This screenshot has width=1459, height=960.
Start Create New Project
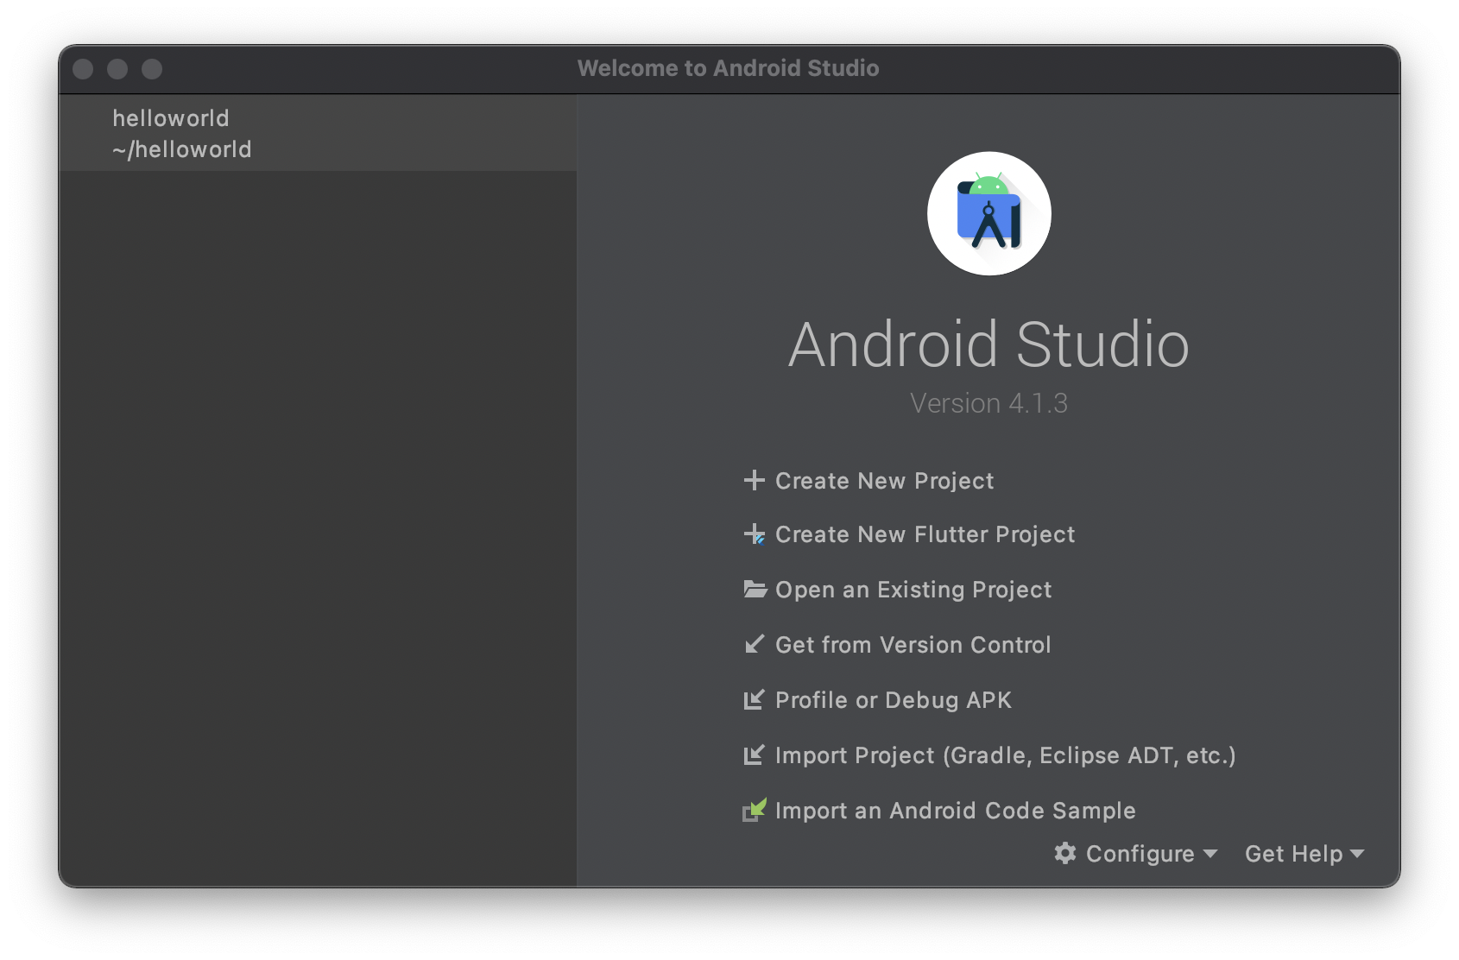point(884,481)
